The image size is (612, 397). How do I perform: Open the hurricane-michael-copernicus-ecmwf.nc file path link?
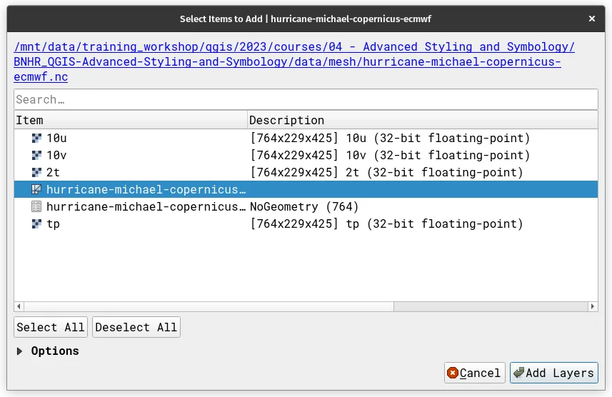(294, 61)
